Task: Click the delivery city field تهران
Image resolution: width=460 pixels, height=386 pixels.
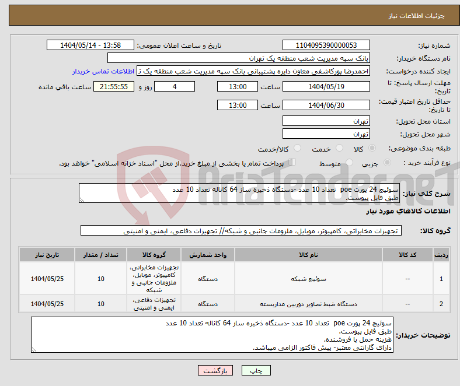Action: [x=326, y=134]
